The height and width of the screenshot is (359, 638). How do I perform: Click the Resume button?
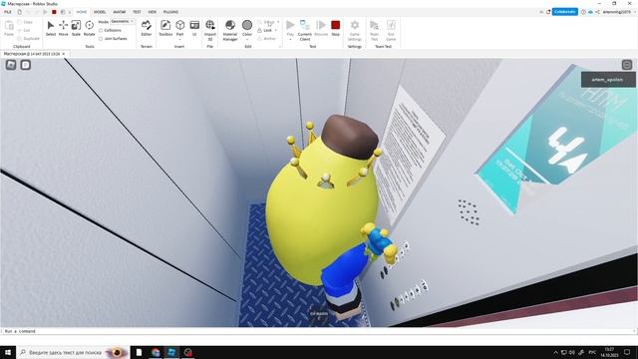click(x=321, y=28)
